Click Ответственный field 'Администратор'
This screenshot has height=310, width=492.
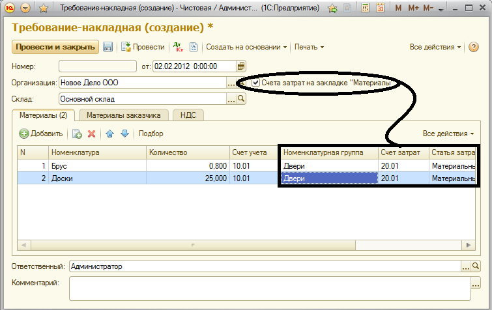[265, 266]
